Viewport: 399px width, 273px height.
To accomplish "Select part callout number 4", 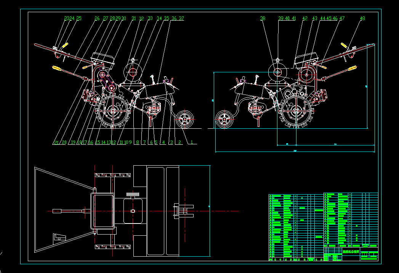I will pyautogui.click(x=163, y=142).
